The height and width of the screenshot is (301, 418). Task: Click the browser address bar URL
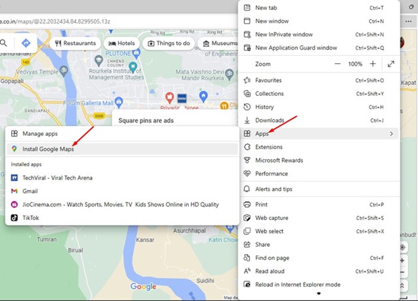coord(55,22)
